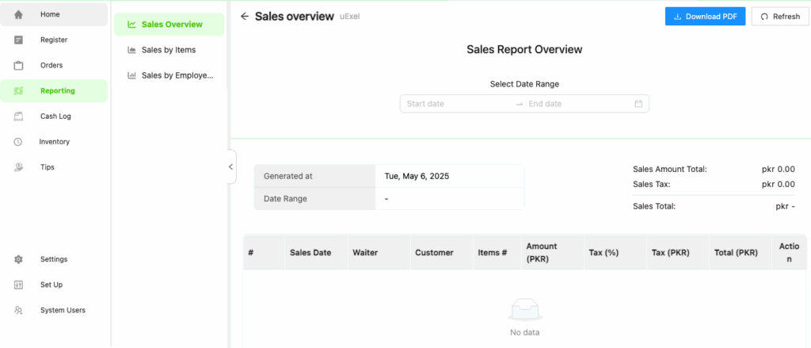Refresh the sales report
Viewport: 811px width, 348px height.
pyautogui.click(x=780, y=17)
